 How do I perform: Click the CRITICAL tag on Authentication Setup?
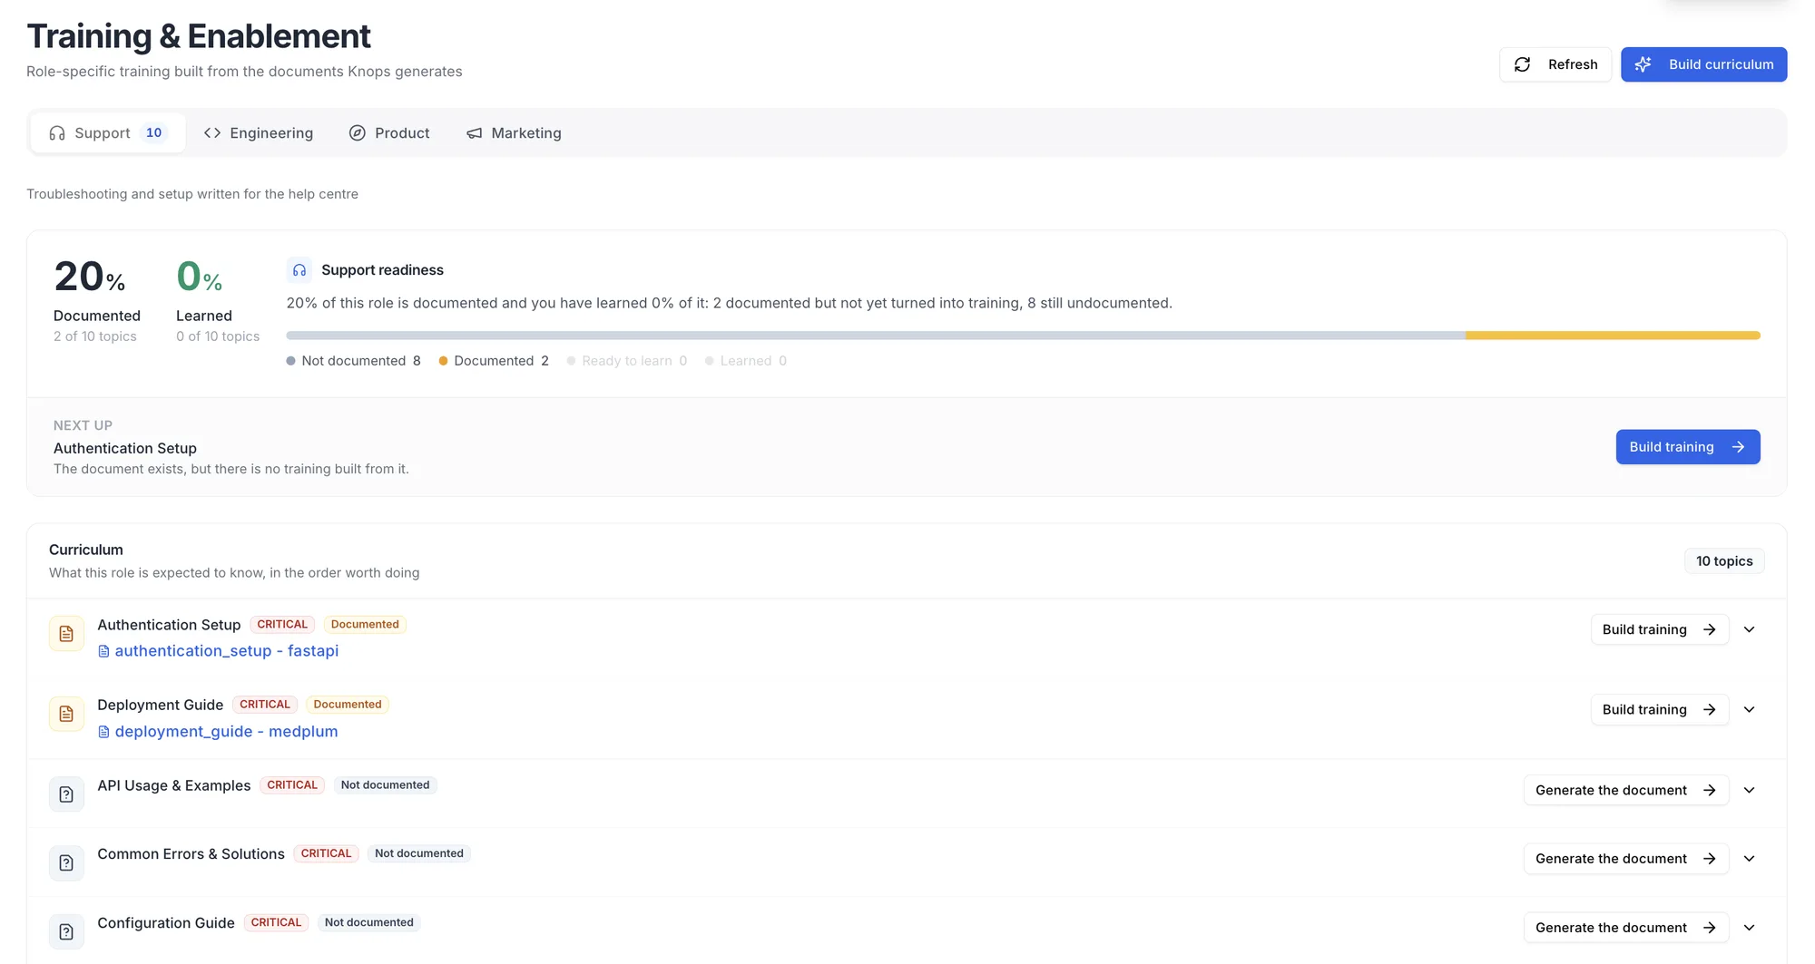(282, 624)
